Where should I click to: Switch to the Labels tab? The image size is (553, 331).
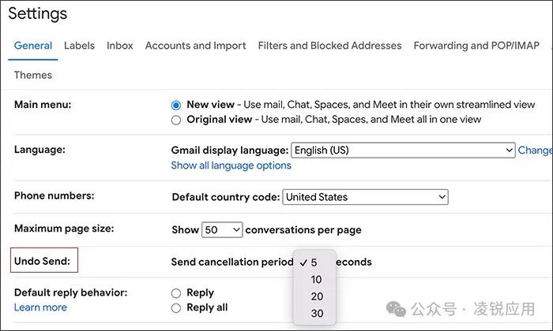[79, 46]
